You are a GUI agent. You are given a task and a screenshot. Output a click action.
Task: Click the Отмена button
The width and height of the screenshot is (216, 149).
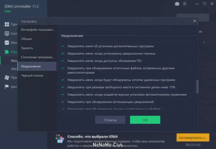pyautogui.click(x=110, y=120)
